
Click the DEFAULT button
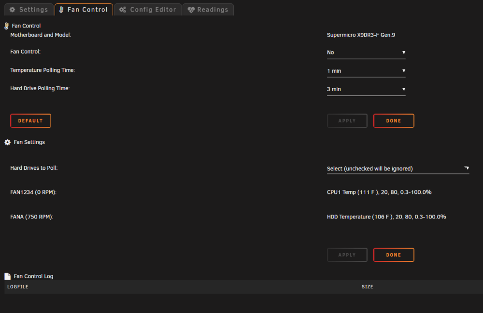click(30, 121)
